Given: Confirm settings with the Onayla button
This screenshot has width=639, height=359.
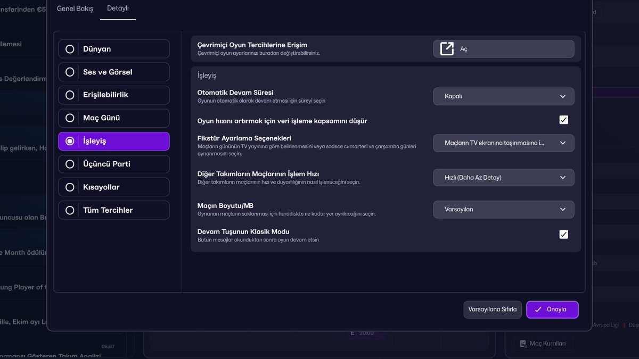Looking at the screenshot, I should [552, 310].
